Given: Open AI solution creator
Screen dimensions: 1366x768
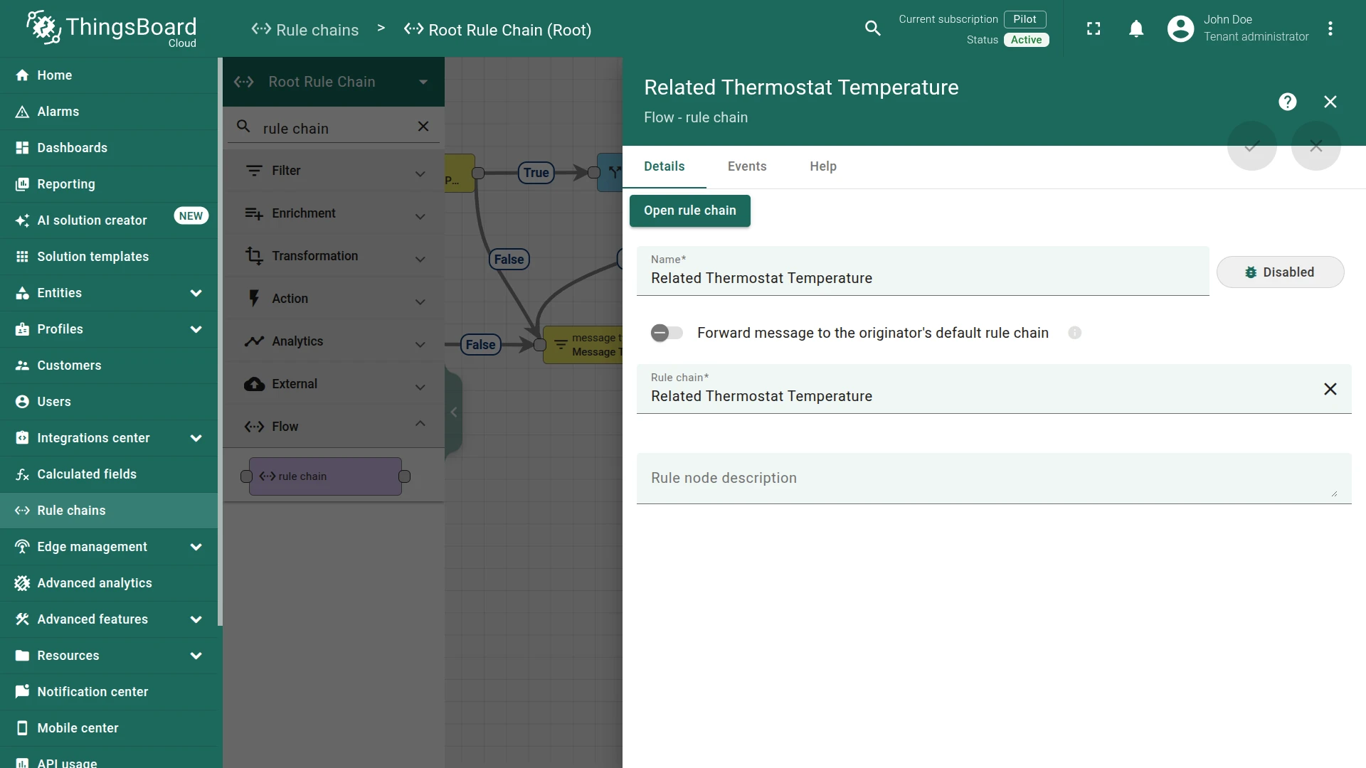Looking at the screenshot, I should (109, 220).
